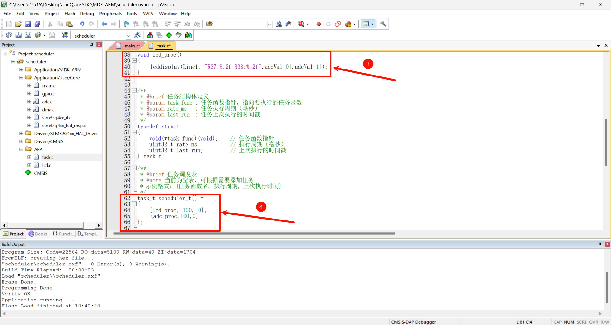Image resolution: width=611 pixels, height=325 pixels.
Task: Open the Project menu
Action: pyautogui.click(x=52, y=14)
